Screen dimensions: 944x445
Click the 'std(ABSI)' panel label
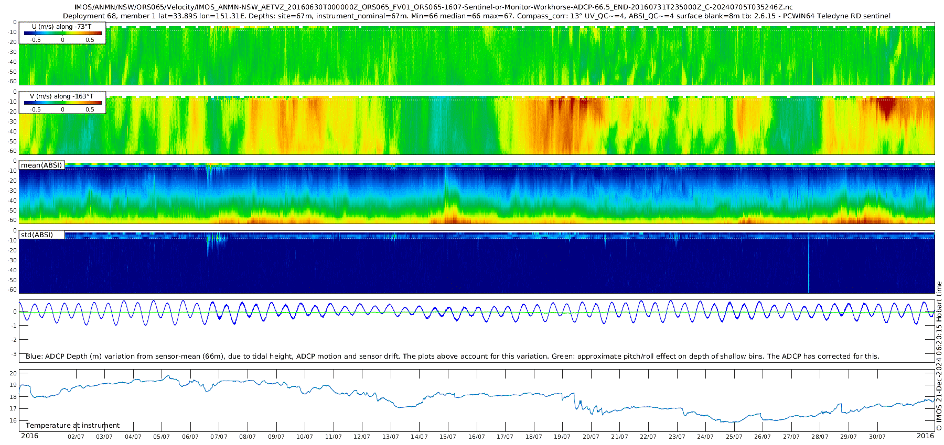tap(37, 235)
